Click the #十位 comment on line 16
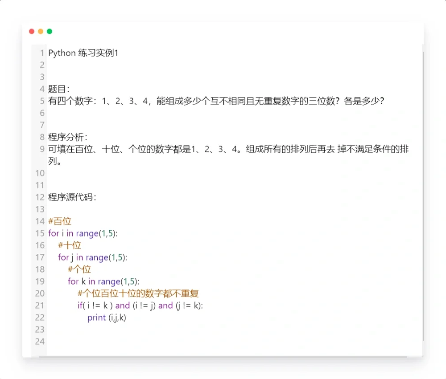446x379 pixels. click(x=70, y=245)
